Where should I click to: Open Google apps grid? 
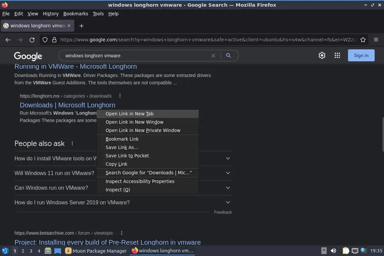pyautogui.click(x=337, y=55)
